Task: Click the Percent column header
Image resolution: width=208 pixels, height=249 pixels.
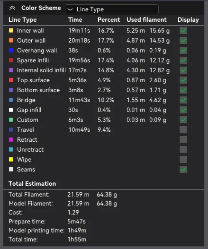Action: coord(109,20)
